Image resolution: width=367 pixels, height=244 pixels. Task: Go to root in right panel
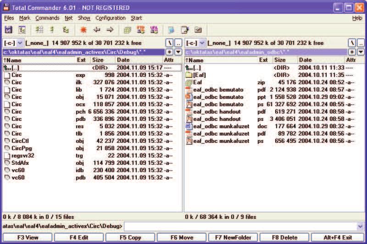coord(352,43)
